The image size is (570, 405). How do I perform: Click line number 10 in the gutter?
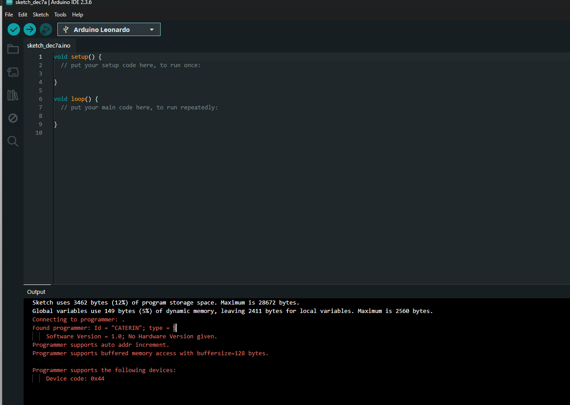click(39, 133)
